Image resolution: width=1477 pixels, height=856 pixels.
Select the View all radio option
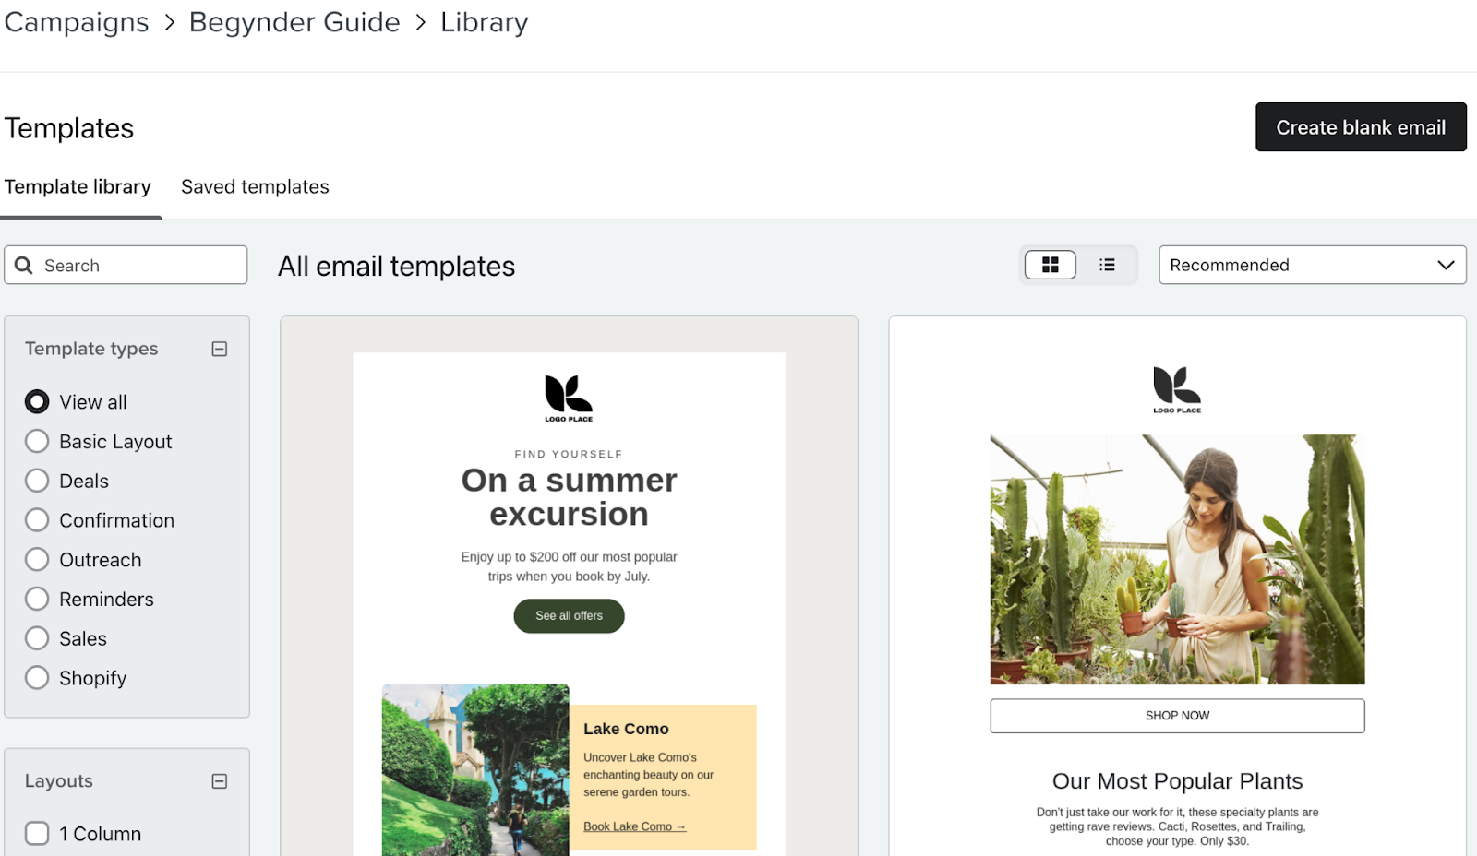coord(37,402)
